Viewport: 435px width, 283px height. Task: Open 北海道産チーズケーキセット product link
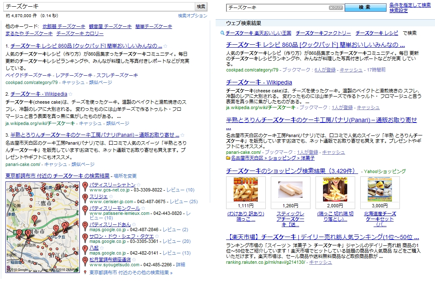coord(380,219)
